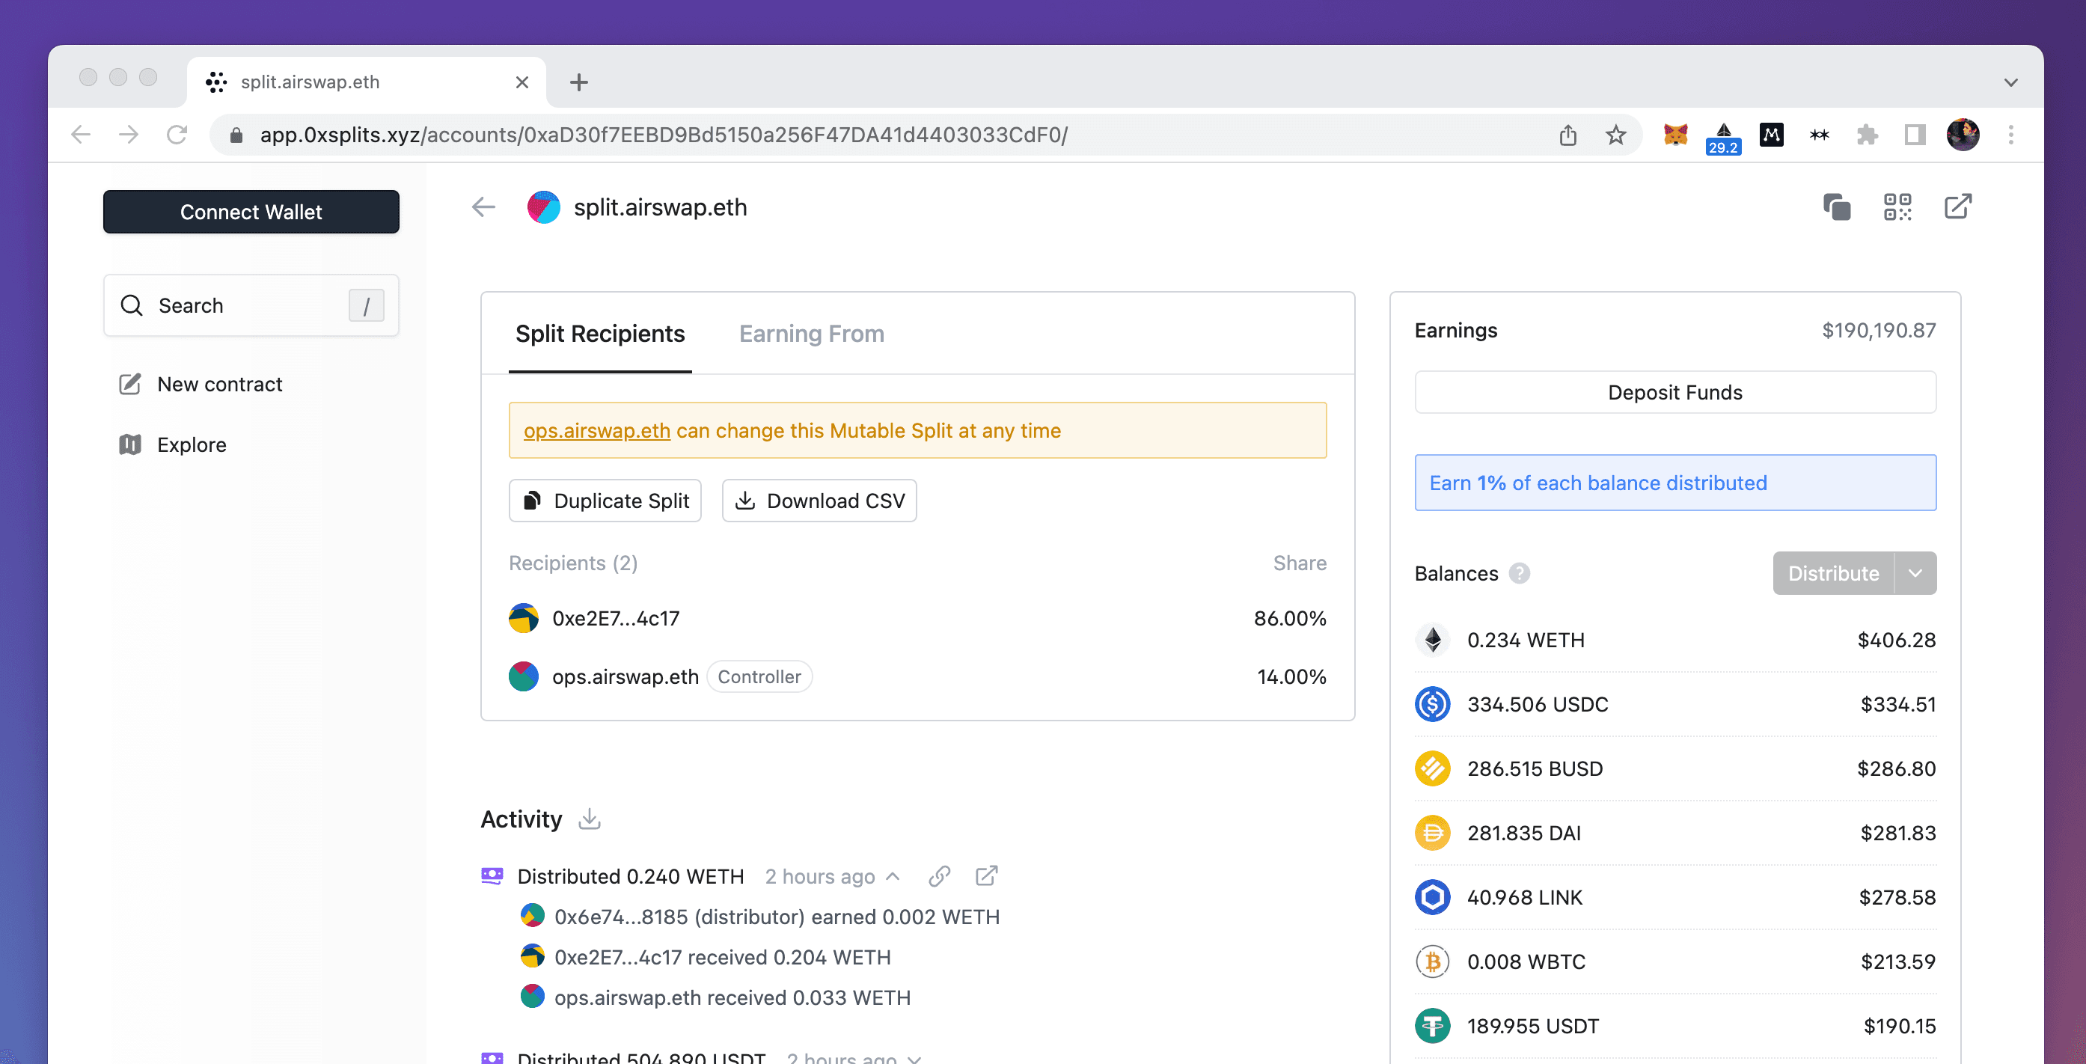Click the Deposit Funds button
The height and width of the screenshot is (1064, 2086).
pyautogui.click(x=1675, y=392)
